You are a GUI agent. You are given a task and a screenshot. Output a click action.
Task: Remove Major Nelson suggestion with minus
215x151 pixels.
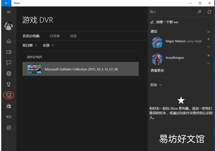(x=209, y=47)
